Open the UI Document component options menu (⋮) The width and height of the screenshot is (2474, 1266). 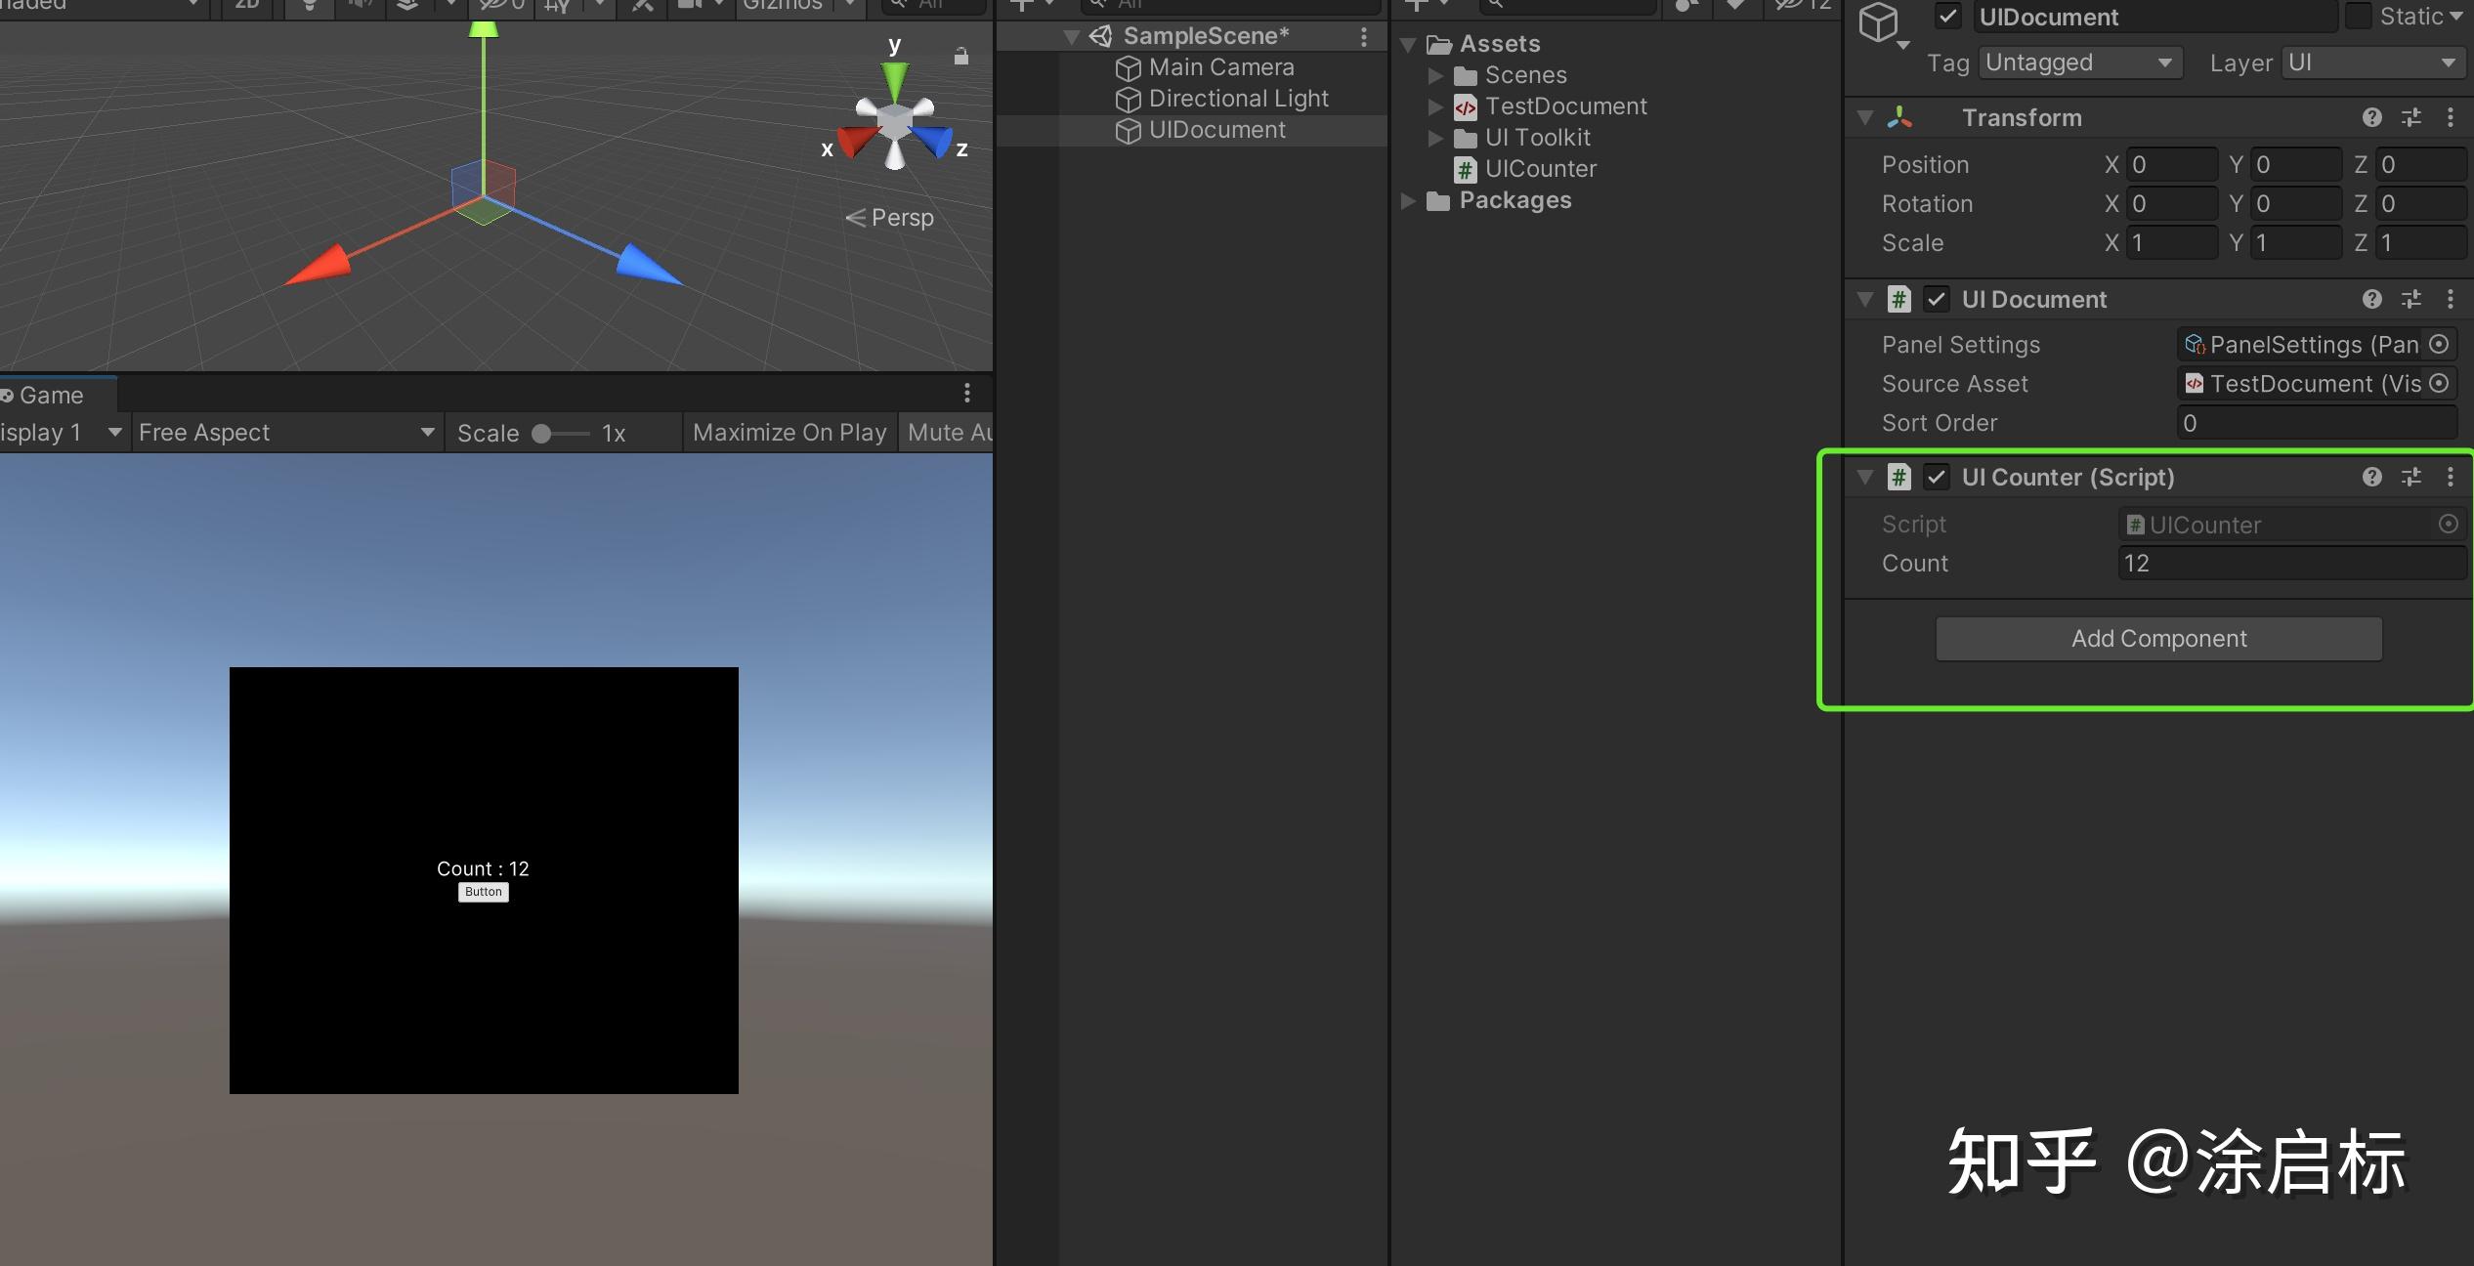click(2452, 299)
